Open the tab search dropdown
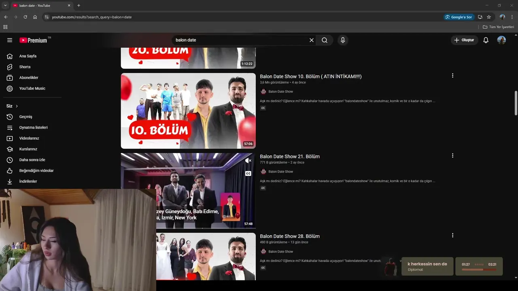This screenshot has height=291, width=518. pyautogui.click(x=5, y=5)
